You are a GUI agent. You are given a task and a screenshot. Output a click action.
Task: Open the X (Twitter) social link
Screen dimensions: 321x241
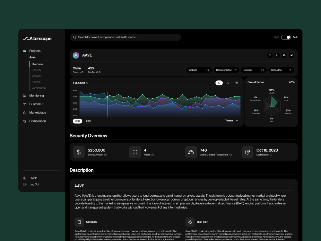(270, 55)
